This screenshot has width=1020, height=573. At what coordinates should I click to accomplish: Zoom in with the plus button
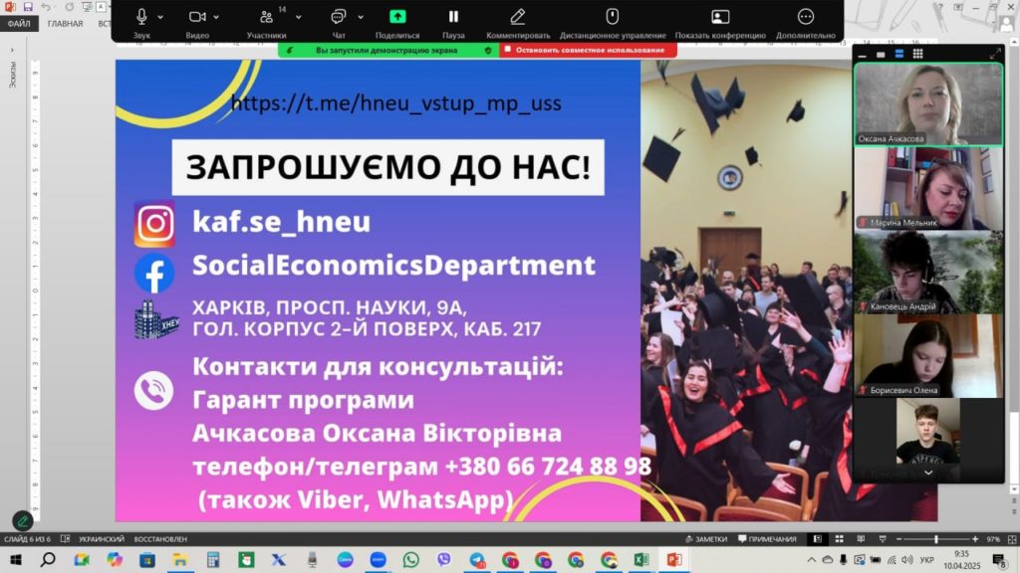[x=975, y=539]
